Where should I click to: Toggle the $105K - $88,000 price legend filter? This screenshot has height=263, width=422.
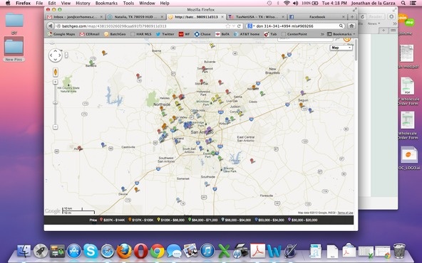pos(171,220)
